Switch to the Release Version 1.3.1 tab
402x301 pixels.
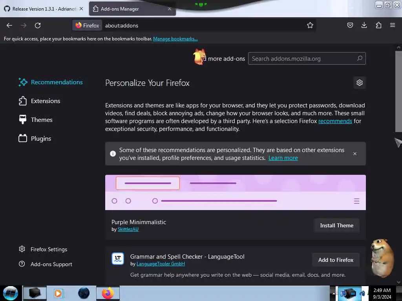44,9
